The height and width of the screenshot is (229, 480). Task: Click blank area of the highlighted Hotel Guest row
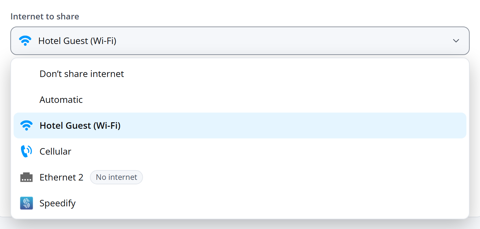pyautogui.click(x=291, y=125)
